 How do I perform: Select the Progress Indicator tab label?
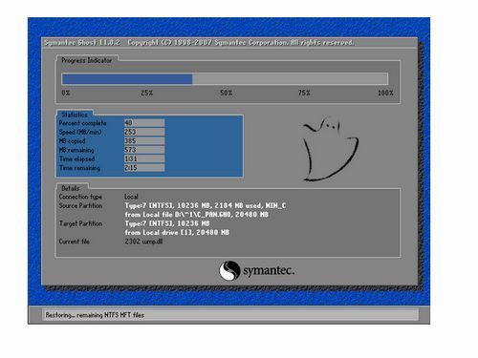pyautogui.click(x=87, y=60)
